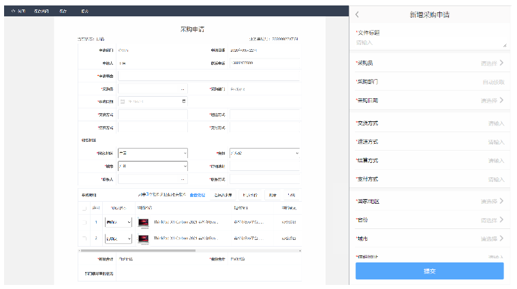Click ellipsis picker in 联系人 field
The height and width of the screenshot is (289, 517).
pyautogui.click(x=182, y=179)
